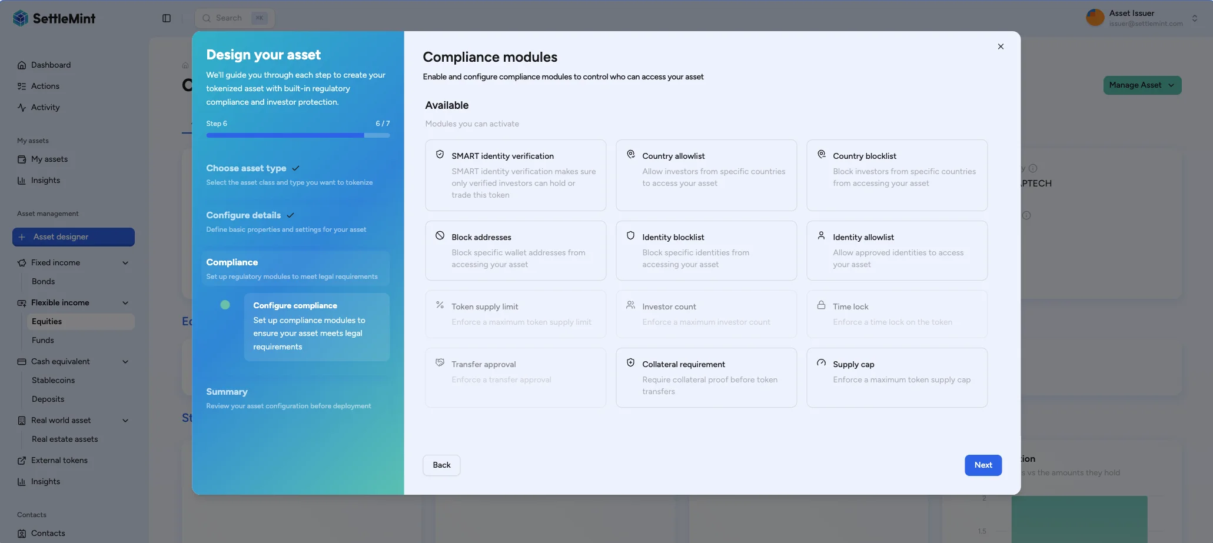Click the Back button
This screenshot has width=1213, height=543.
441,465
